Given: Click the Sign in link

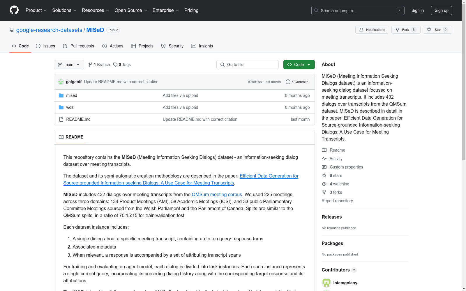Looking at the screenshot, I should tap(418, 10).
